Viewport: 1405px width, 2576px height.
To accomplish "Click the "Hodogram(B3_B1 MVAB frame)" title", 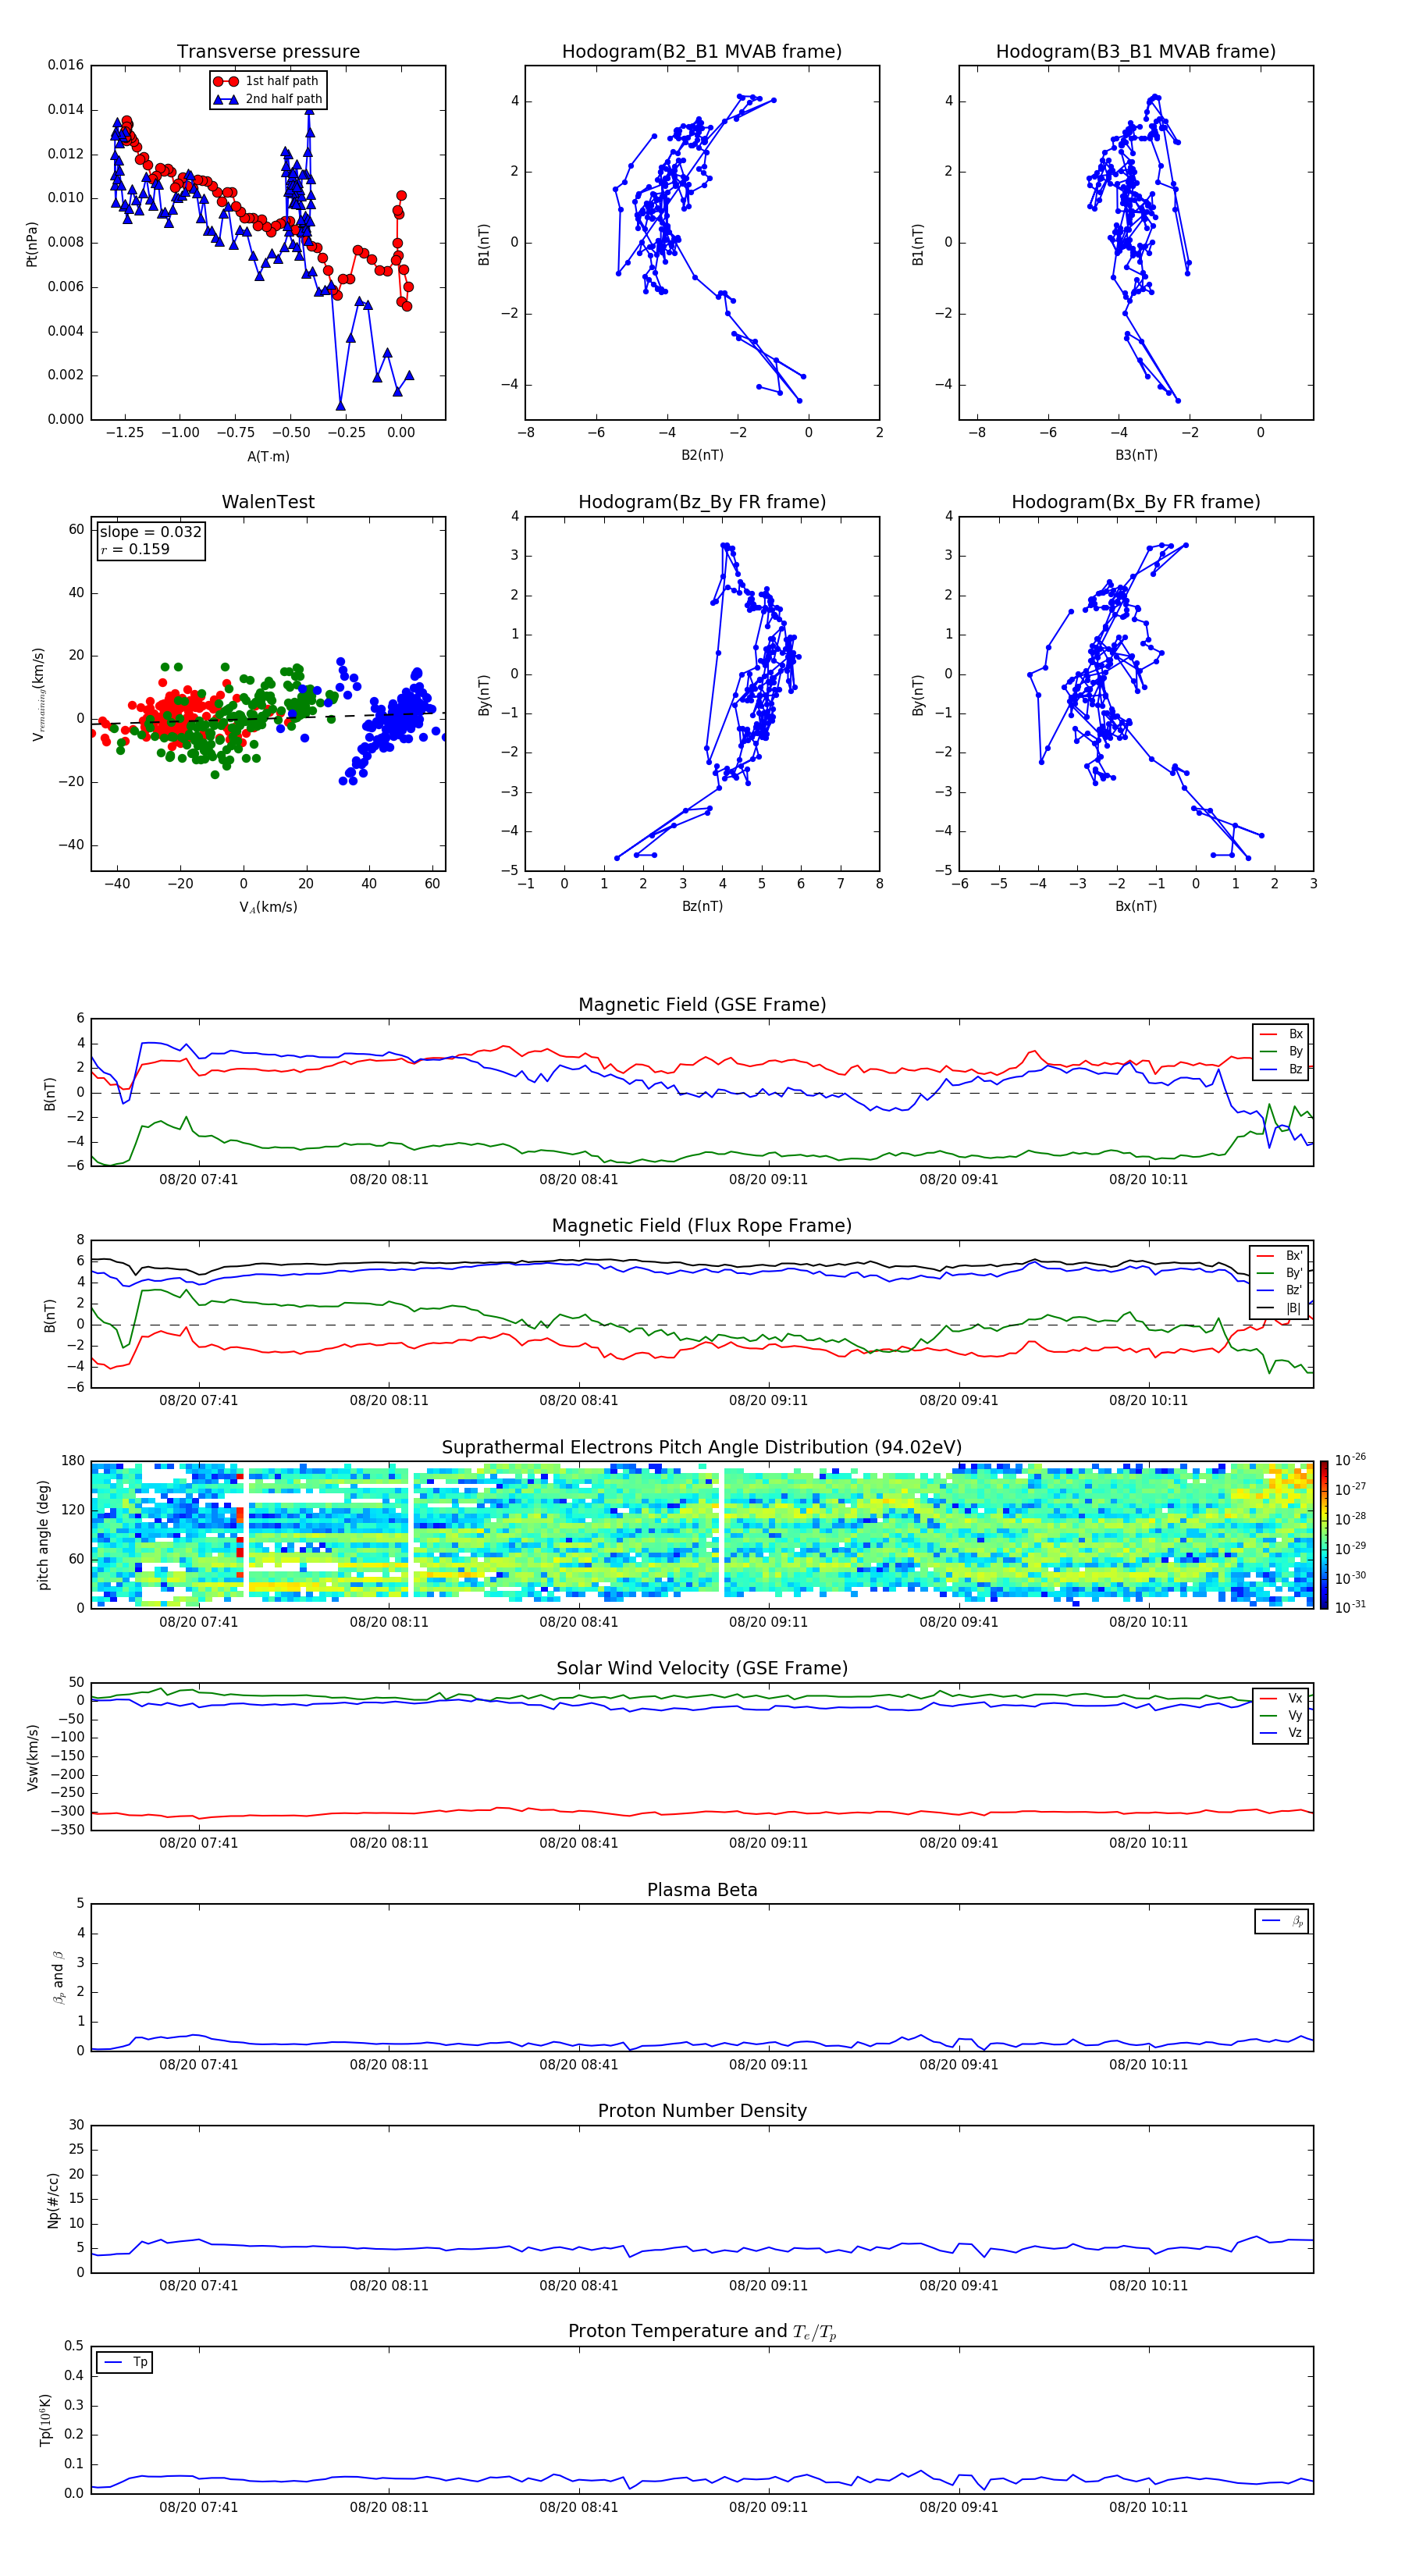I will click(x=1136, y=52).
